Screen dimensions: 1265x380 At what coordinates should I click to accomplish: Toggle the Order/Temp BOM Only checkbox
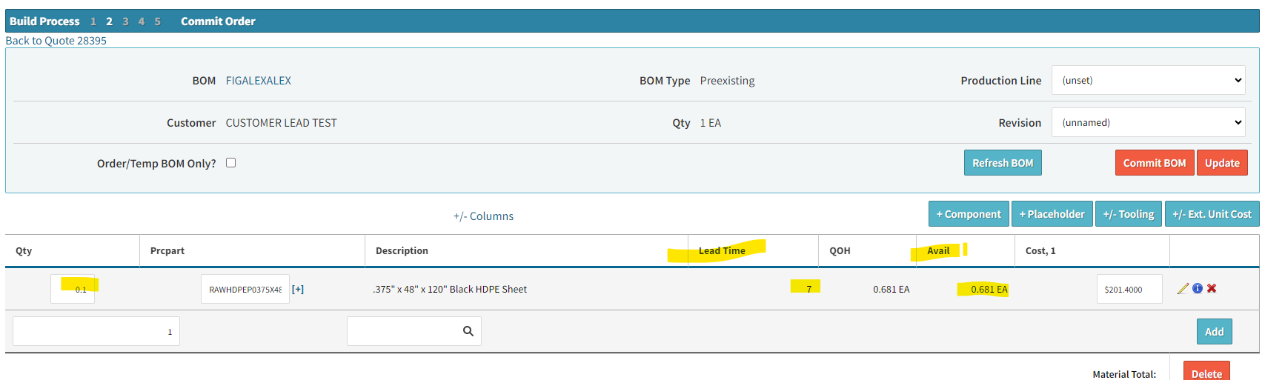(x=231, y=163)
